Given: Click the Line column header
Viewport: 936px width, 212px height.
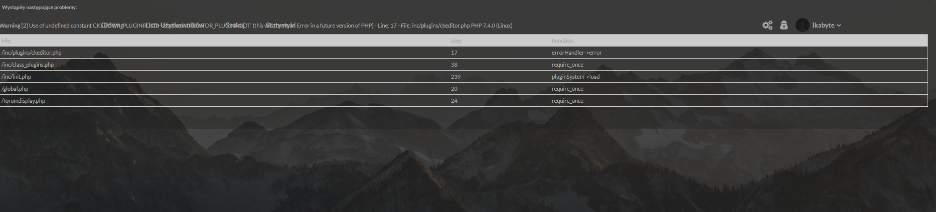Looking at the screenshot, I should [x=456, y=41].
